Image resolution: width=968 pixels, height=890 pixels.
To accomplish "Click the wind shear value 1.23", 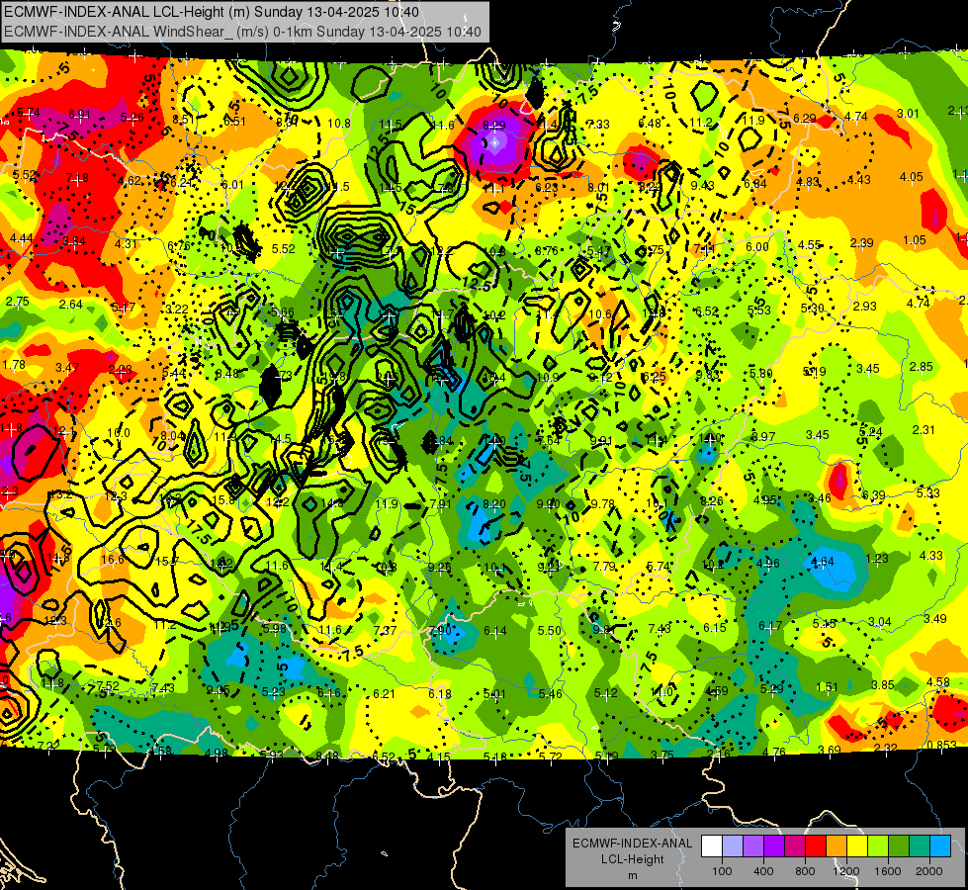I will (877, 559).
